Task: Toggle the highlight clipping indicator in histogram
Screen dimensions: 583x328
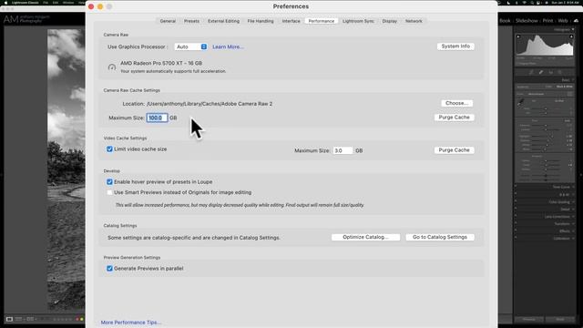Action: tap(571, 36)
